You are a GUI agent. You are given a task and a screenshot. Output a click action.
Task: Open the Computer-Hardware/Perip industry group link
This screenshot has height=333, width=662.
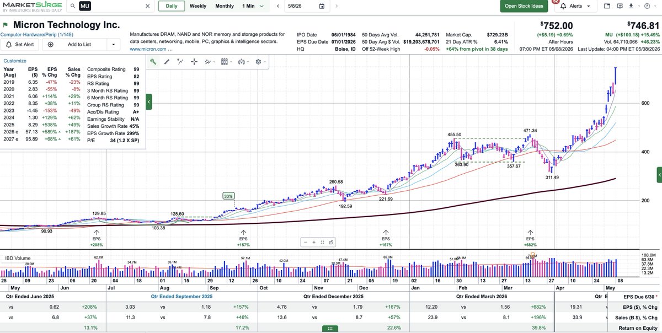click(36, 34)
